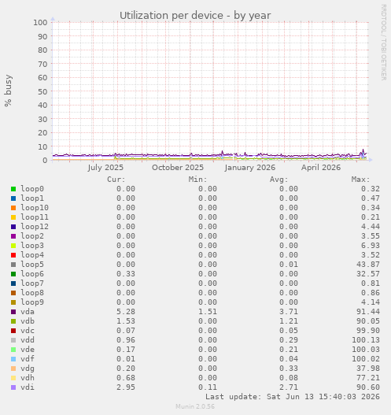Click the y-axis value 50

click(x=42, y=91)
